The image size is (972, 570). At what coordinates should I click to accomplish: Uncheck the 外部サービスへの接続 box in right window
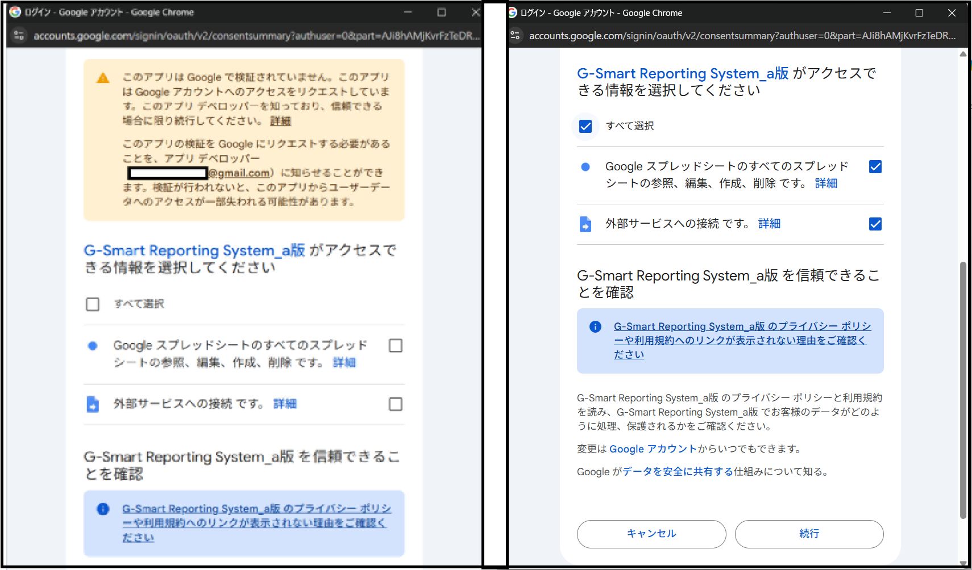(x=875, y=224)
